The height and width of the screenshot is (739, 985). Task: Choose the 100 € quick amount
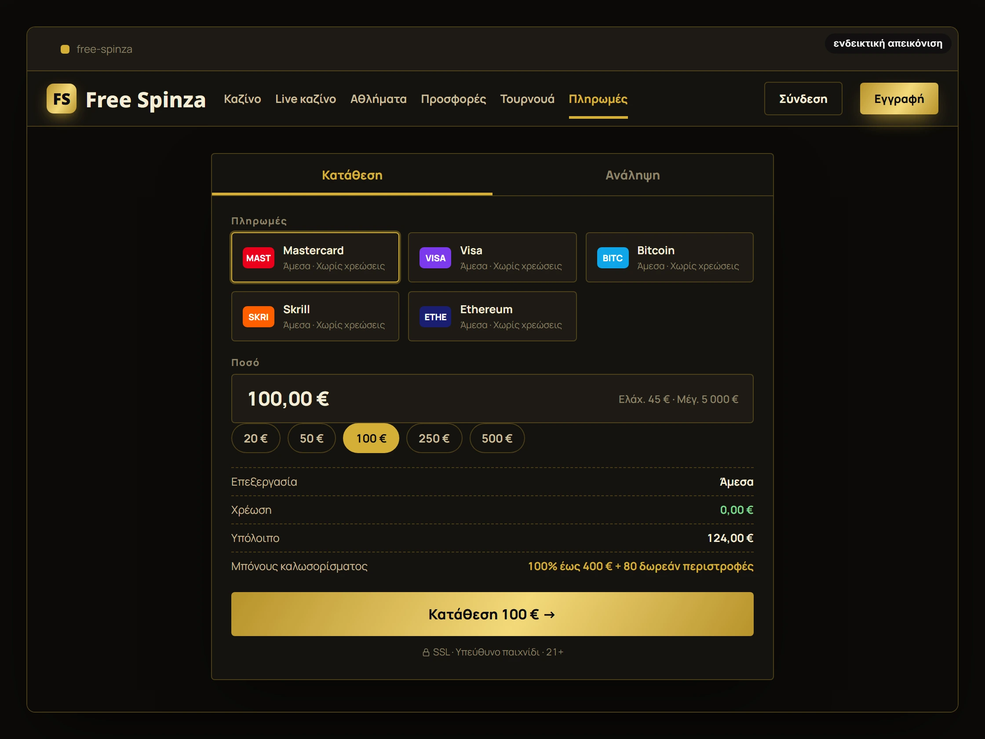click(x=371, y=438)
